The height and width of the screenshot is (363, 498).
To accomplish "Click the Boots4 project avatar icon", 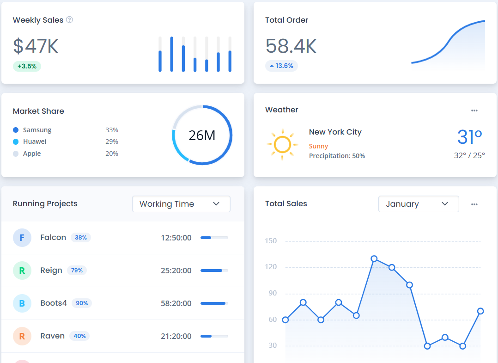I will pyautogui.click(x=22, y=303).
